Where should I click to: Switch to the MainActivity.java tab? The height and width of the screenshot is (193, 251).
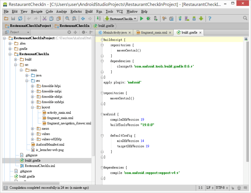point(115,32)
